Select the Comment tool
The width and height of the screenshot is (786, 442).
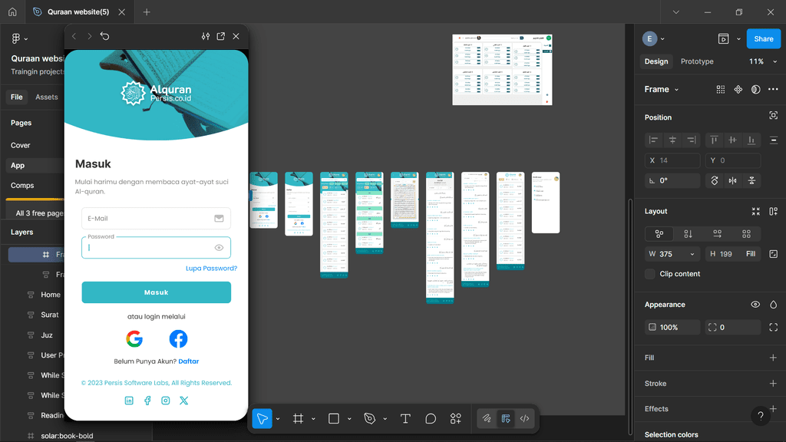(x=431, y=418)
